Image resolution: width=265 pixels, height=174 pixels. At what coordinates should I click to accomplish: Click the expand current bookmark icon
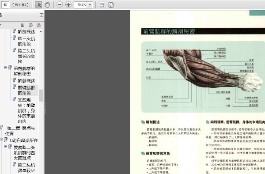(39, 25)
